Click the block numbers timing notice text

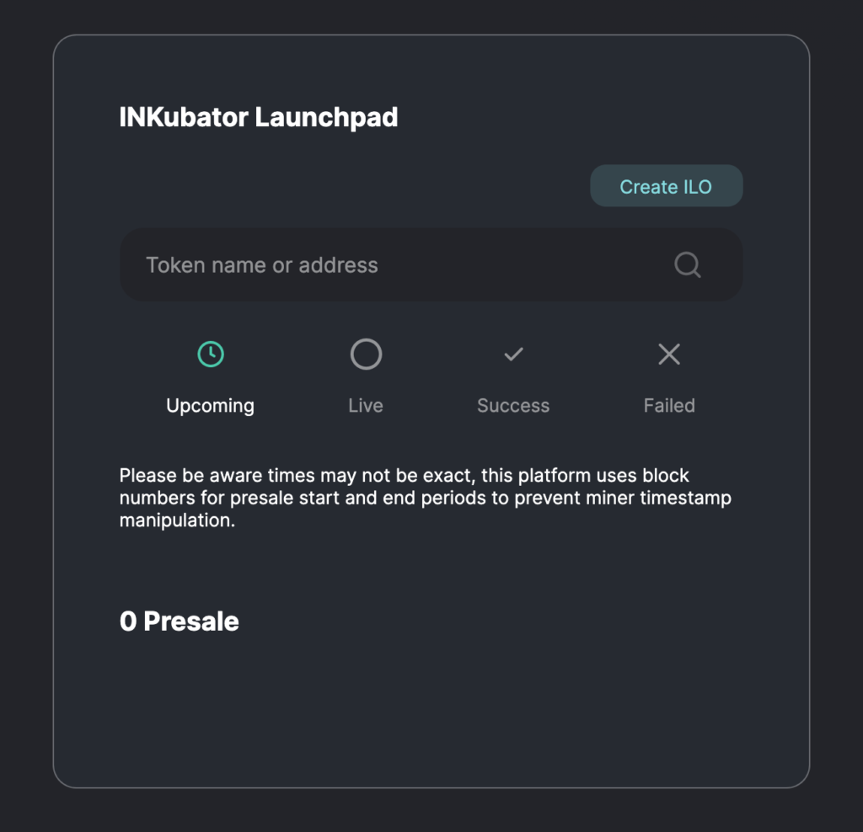(426, 498)
